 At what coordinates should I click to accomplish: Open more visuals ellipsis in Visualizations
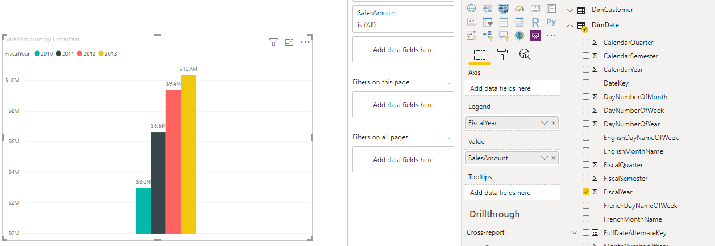pos(551,36)
